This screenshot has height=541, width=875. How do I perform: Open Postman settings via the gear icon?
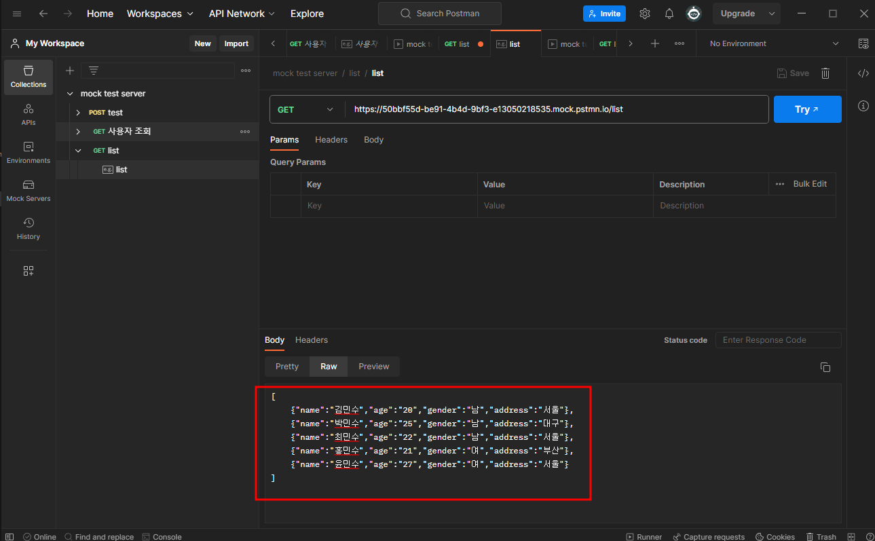click(644, 13)
